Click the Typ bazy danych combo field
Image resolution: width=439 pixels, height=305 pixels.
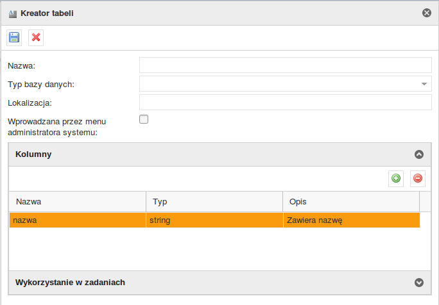tap(286, 83)
